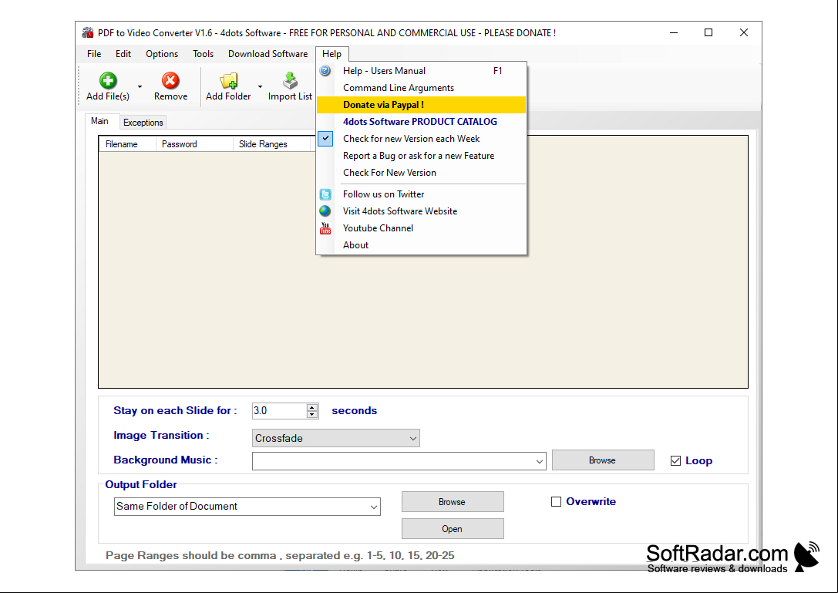Click the Filename column header
Viewport: 838px width, 593px height.
[x=127, y=144]
